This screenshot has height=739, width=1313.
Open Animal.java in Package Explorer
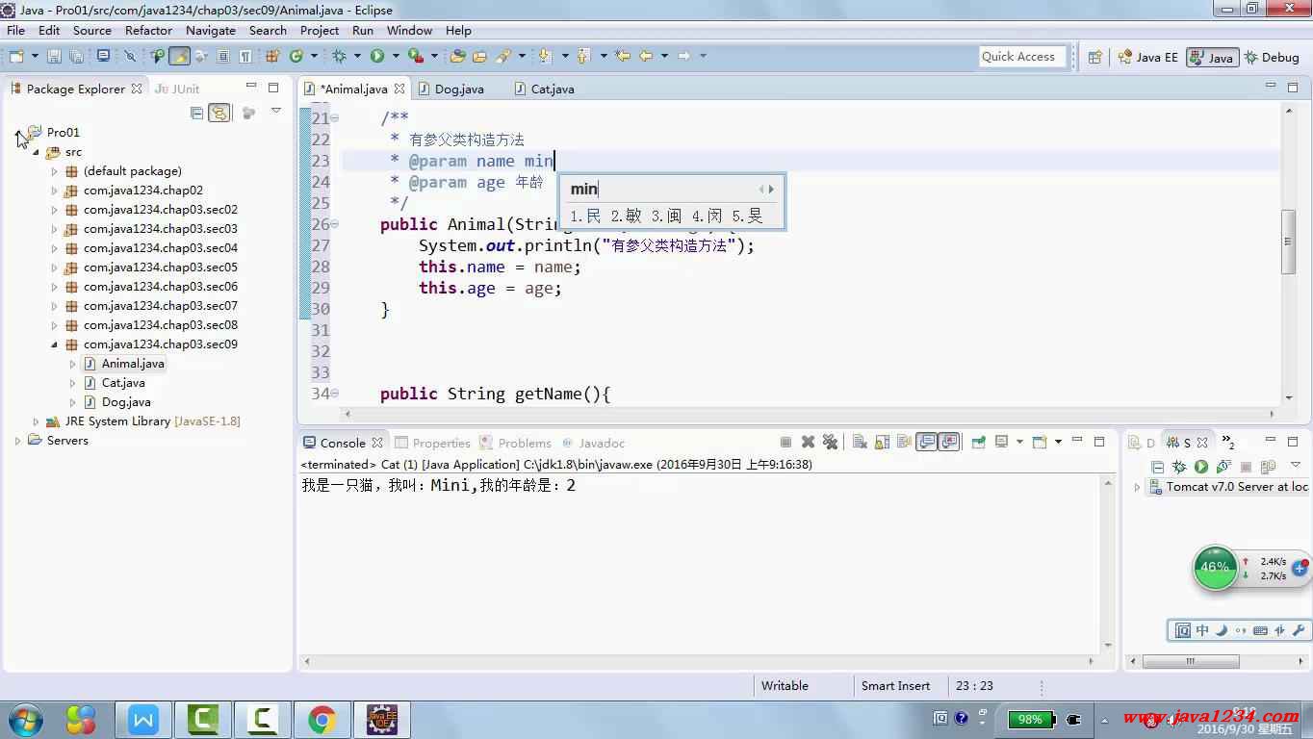[x=124, y=364]
